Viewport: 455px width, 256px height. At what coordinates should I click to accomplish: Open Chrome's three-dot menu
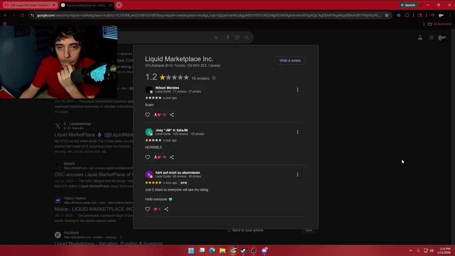click(450, 15)
